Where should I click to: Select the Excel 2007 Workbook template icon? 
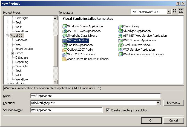pyautogui.click(x=120, y=45)
